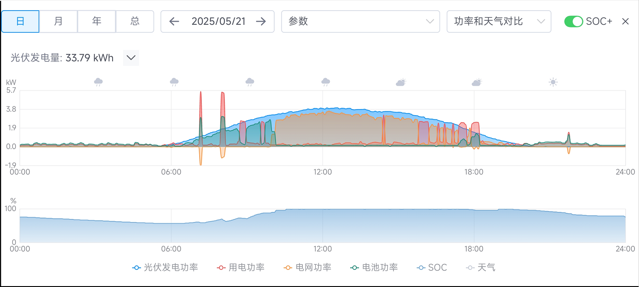Select the 总 view button
The width and height of the screenshot is (639, 287).
click(135, 21)
